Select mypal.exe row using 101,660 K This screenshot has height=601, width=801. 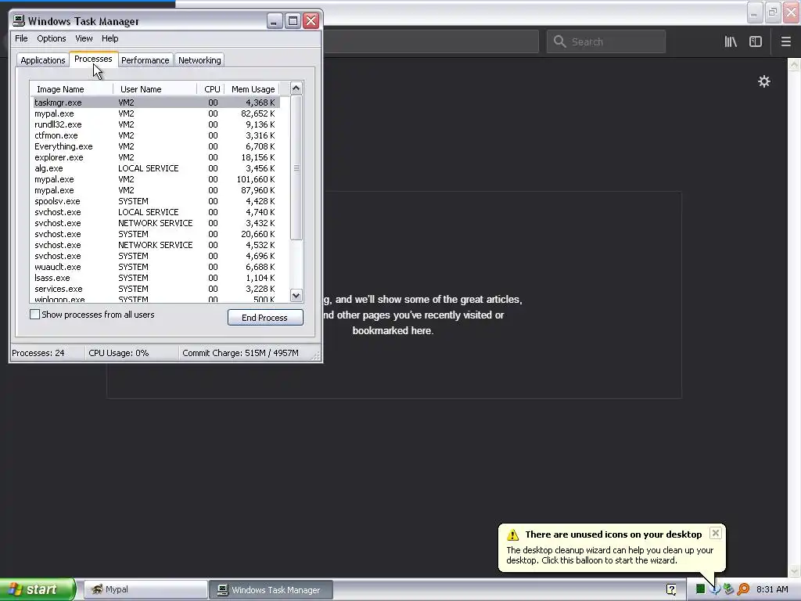pos(156,179)
